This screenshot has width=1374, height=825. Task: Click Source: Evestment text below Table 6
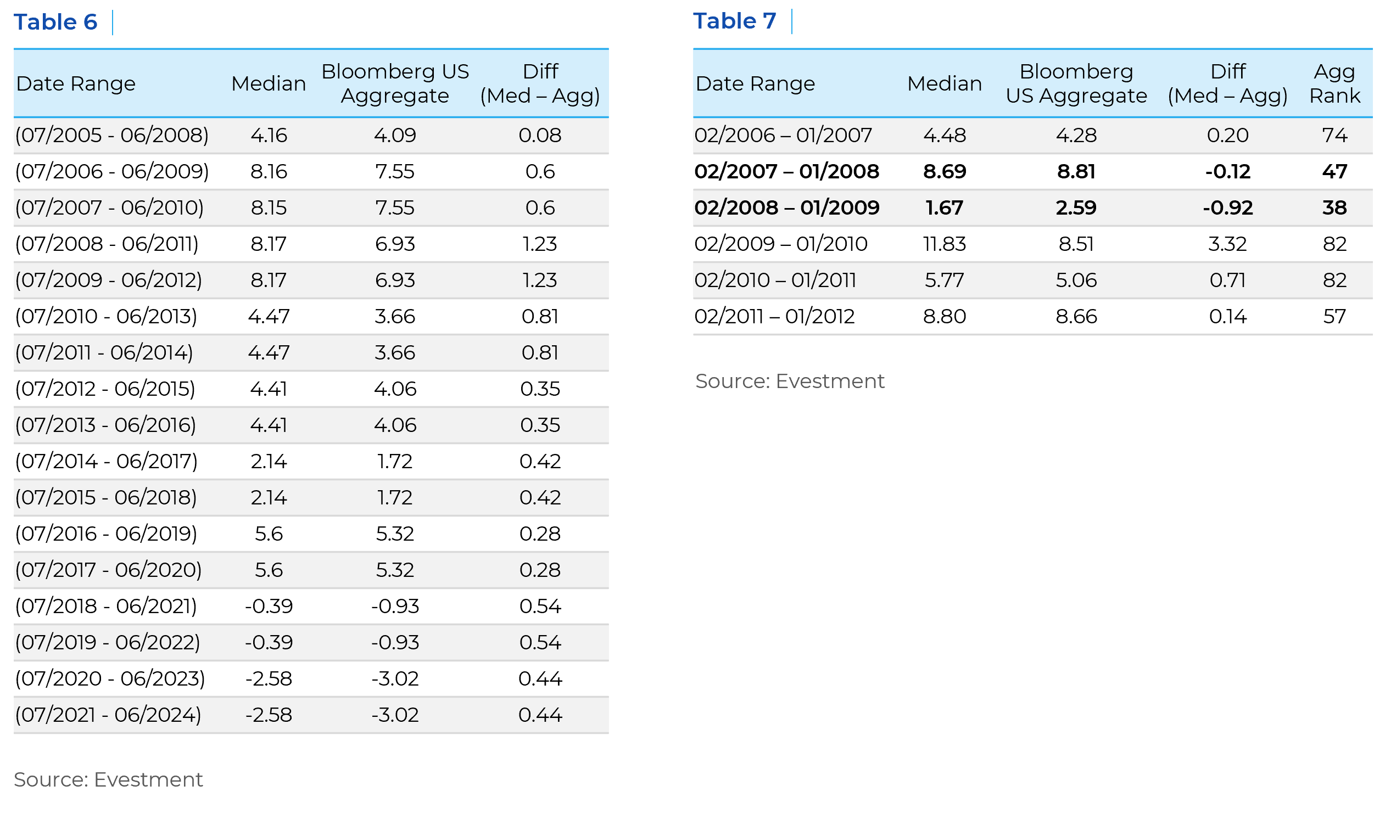click(x=108, y=779)
